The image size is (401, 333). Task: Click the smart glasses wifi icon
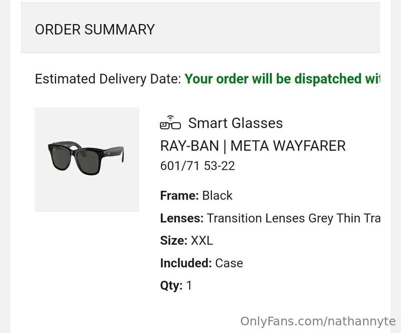170,122
